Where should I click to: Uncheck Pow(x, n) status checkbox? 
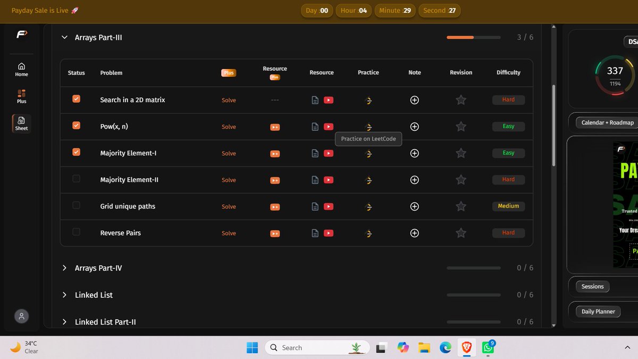pos(76,126)
